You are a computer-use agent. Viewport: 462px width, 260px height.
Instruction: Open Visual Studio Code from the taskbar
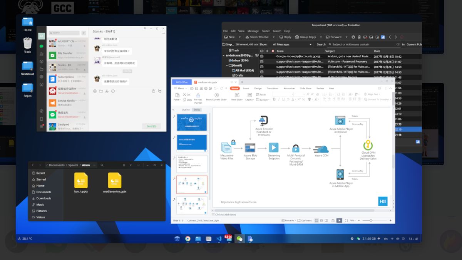(219, 239)
